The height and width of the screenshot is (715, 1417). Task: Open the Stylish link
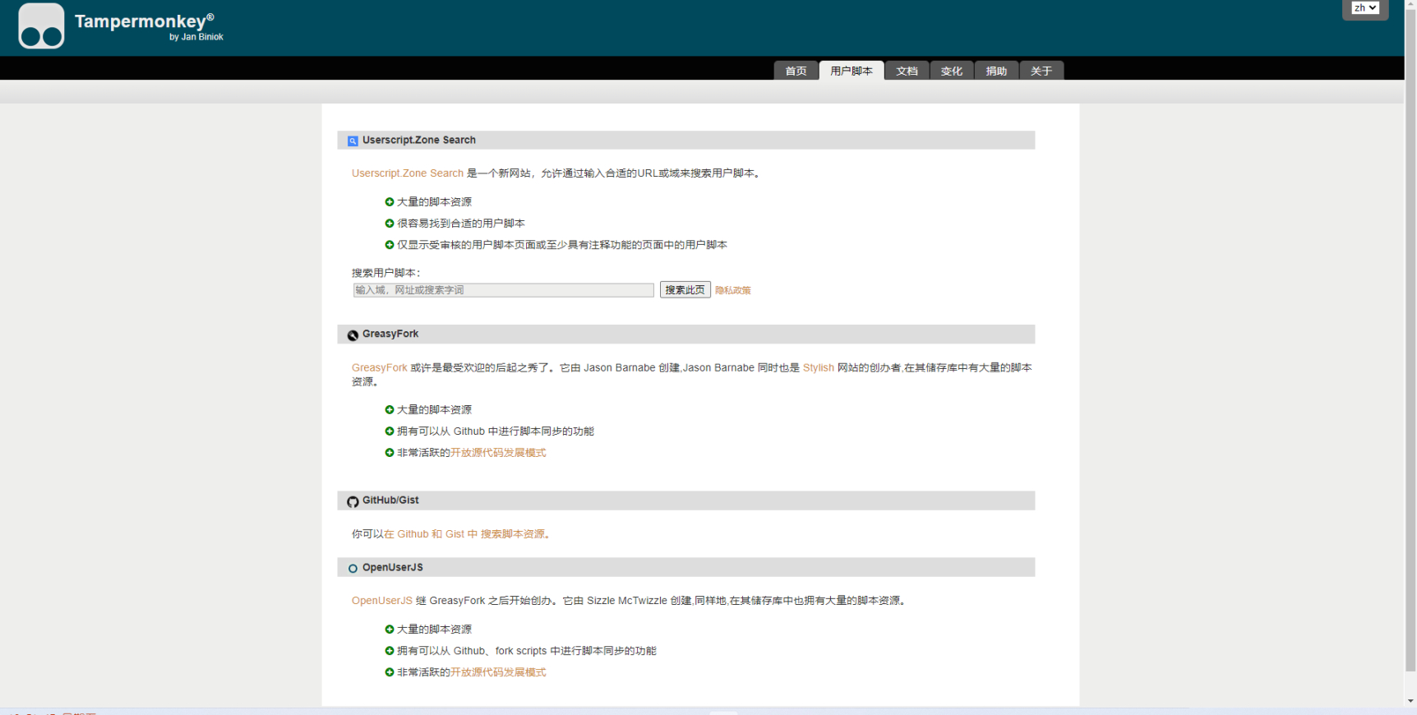(x=819, y=368)
